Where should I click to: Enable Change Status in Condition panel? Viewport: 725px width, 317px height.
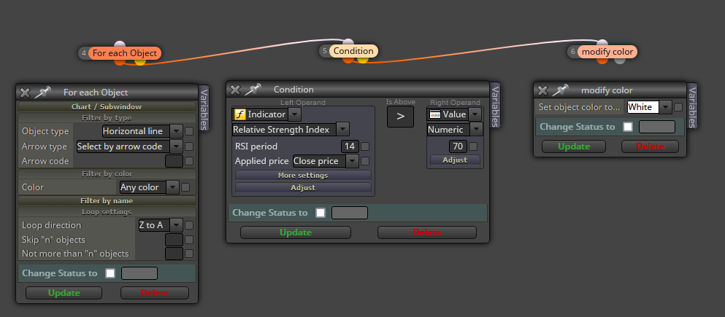[x=321, y=213]
